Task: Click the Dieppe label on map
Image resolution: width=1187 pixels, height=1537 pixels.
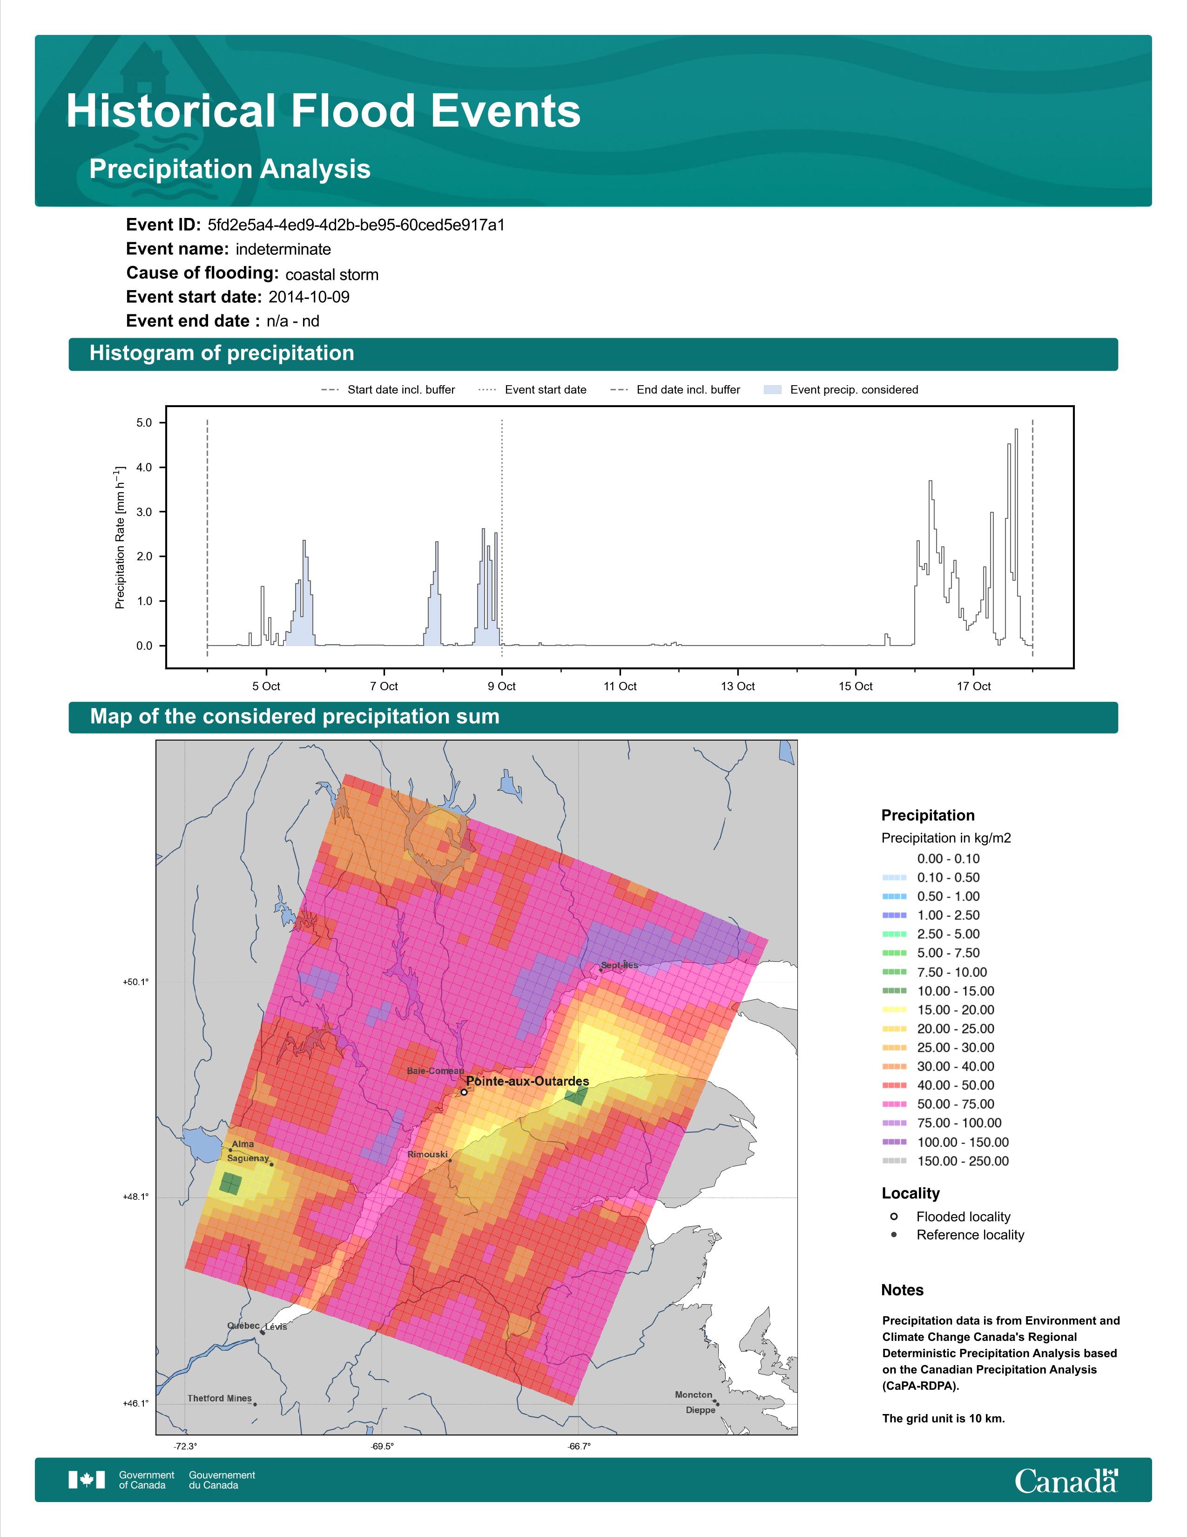Action: coord(701,1410)
